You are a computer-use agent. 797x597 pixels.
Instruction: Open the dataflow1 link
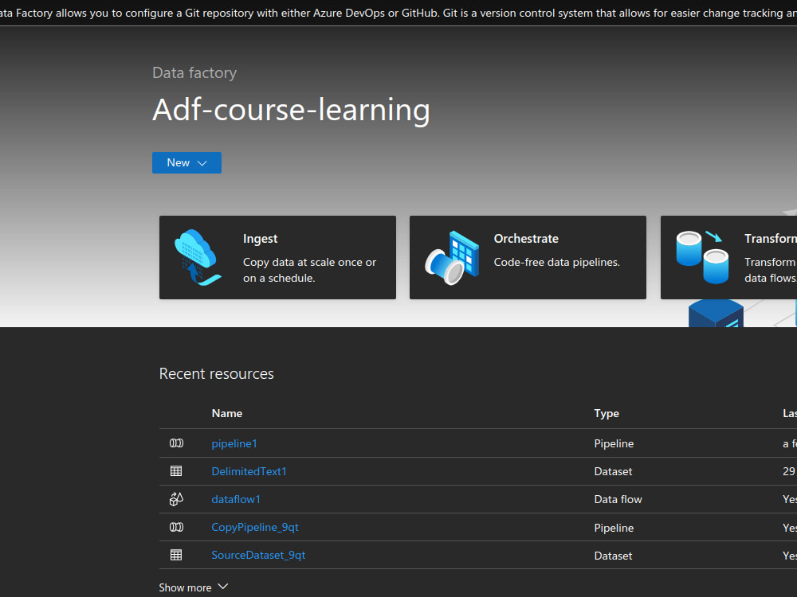236,500
